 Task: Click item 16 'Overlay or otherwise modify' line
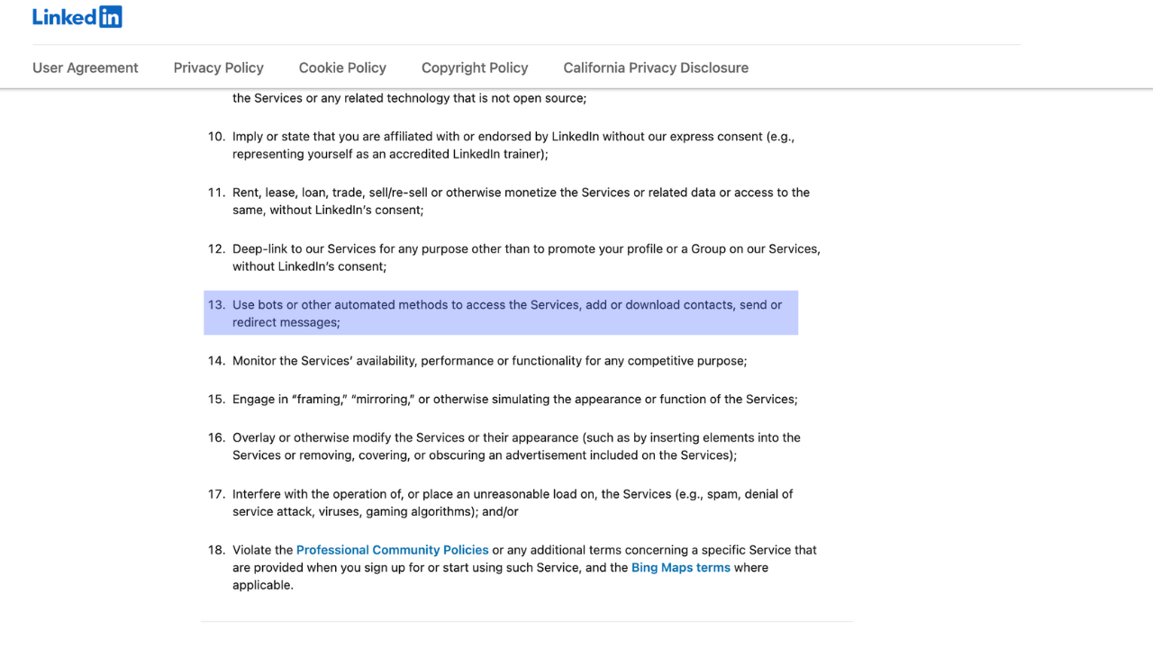516,437
